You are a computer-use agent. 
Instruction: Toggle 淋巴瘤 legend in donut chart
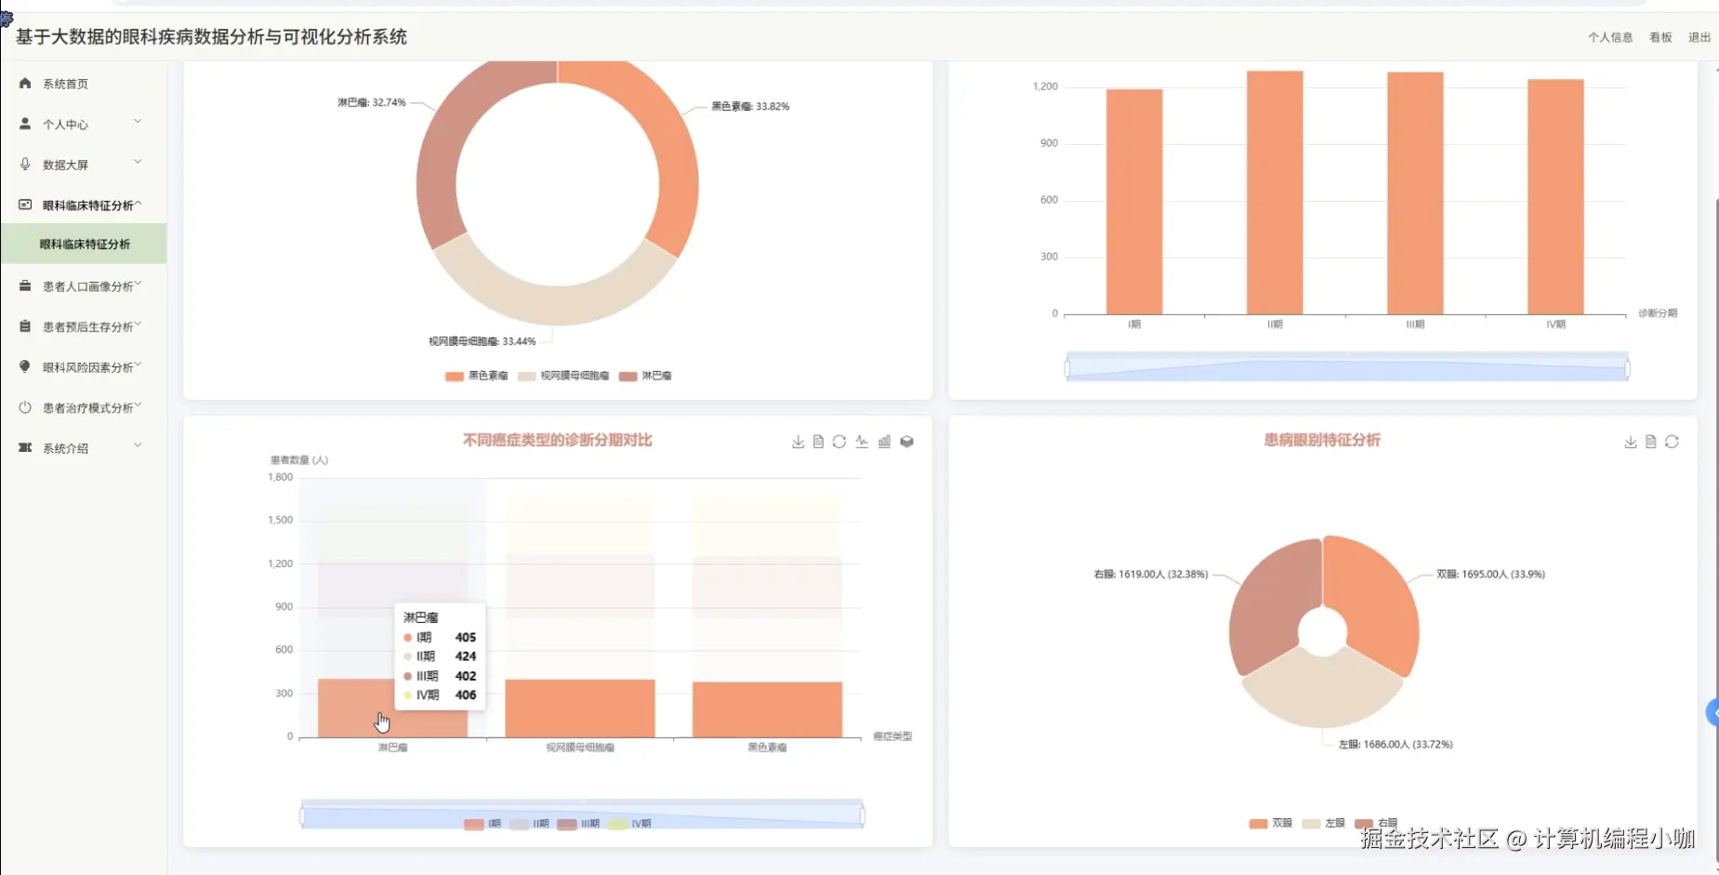point(645,376)
